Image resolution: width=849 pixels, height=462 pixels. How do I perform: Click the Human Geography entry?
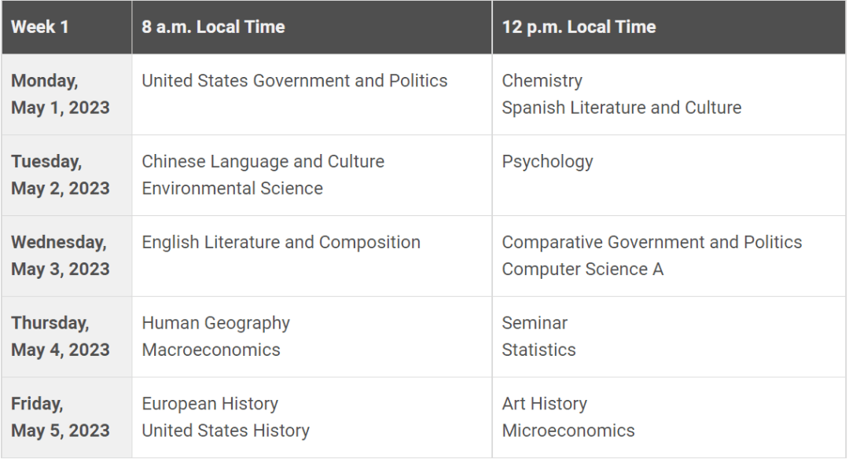[216, 323]
